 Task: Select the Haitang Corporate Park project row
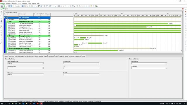pos(27,27)
